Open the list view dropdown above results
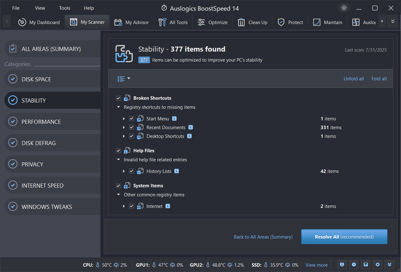 [124, 78]
